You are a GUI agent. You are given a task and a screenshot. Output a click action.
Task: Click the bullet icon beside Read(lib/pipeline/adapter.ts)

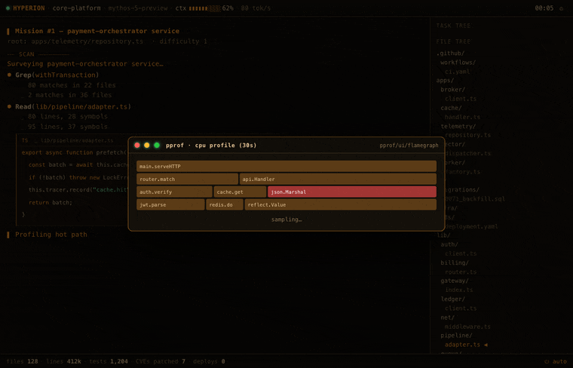[10, 107]
